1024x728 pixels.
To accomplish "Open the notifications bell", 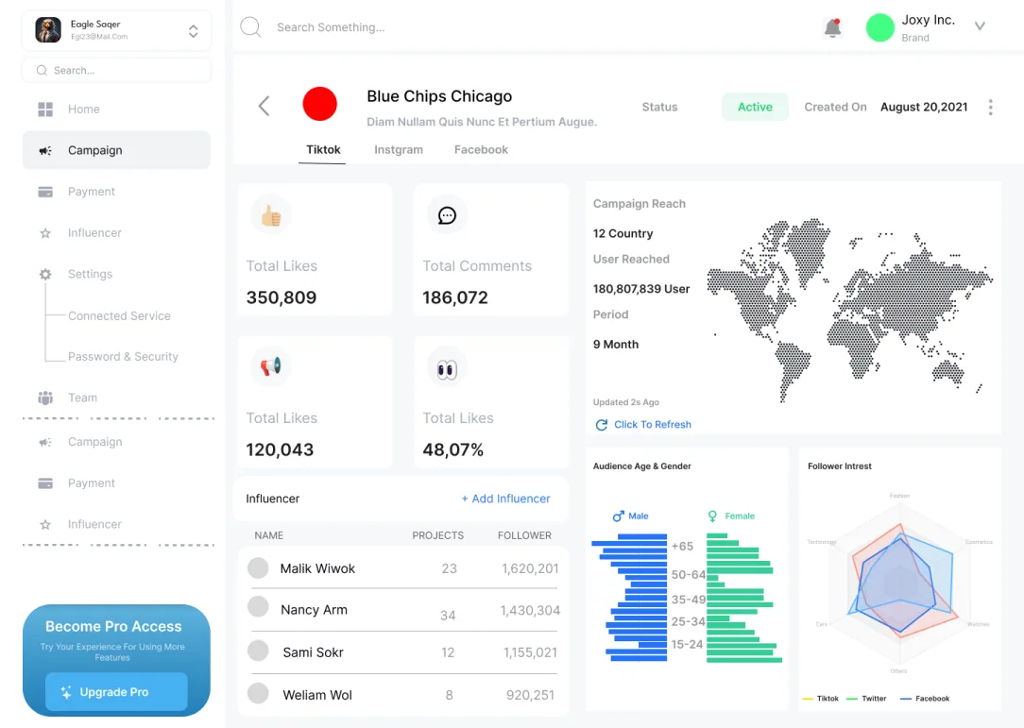I will pyautogui.click(x=832, y=27).
